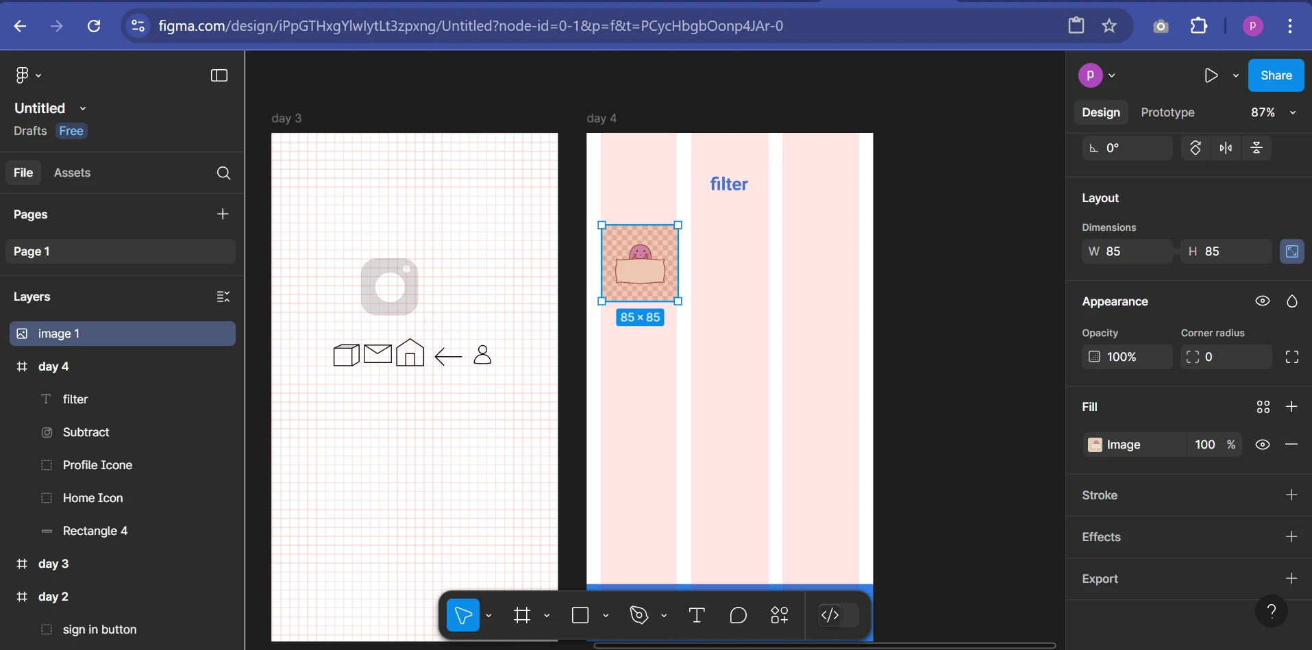This screenshot has height=650, width=1312.
Task: Select the day 4 frame layer
Action: (x=123, y=366)
